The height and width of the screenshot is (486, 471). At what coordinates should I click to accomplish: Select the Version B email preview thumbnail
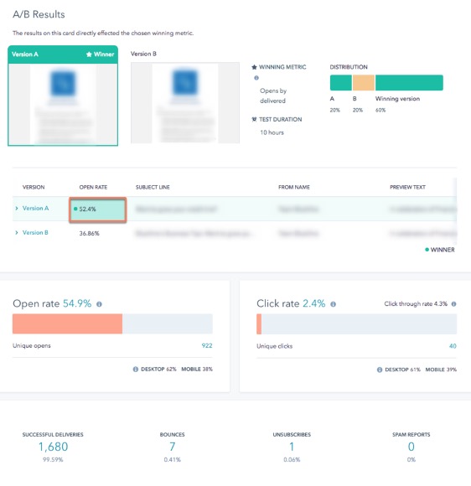tap(185, 102)
